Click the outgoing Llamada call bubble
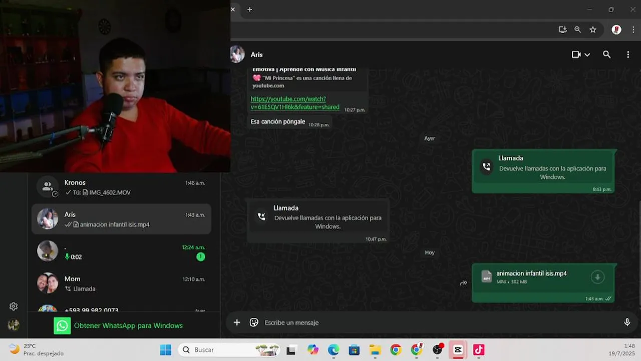The height and width of the screenshot is (361, 641). point(543,171)
